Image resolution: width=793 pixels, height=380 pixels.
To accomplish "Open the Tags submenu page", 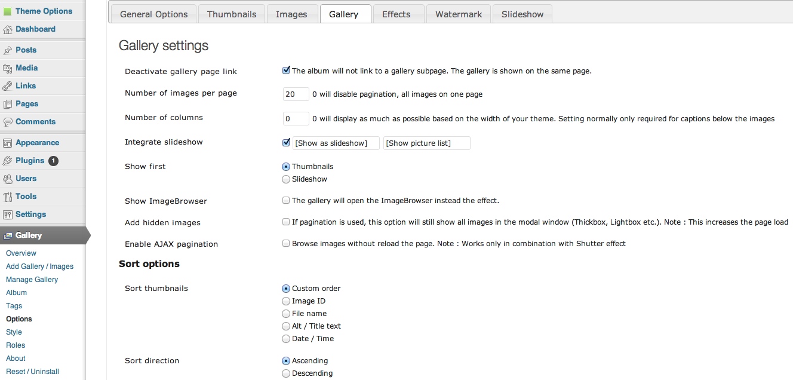I will click(14, 306).
